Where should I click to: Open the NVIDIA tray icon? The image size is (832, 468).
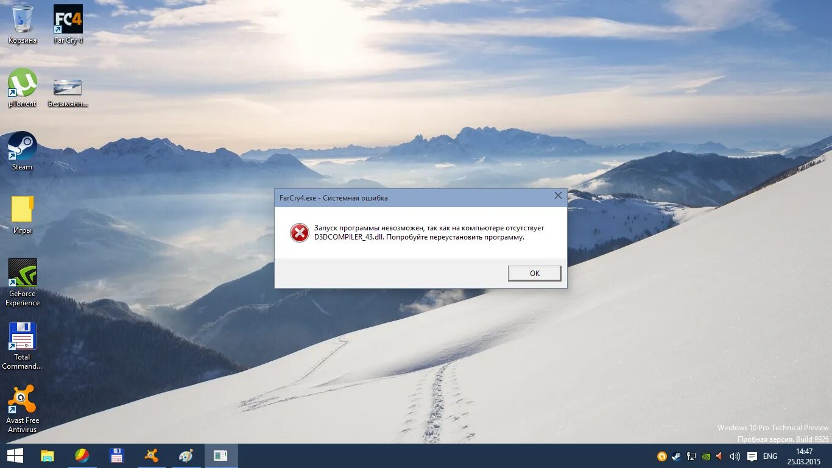coord(705,456)
